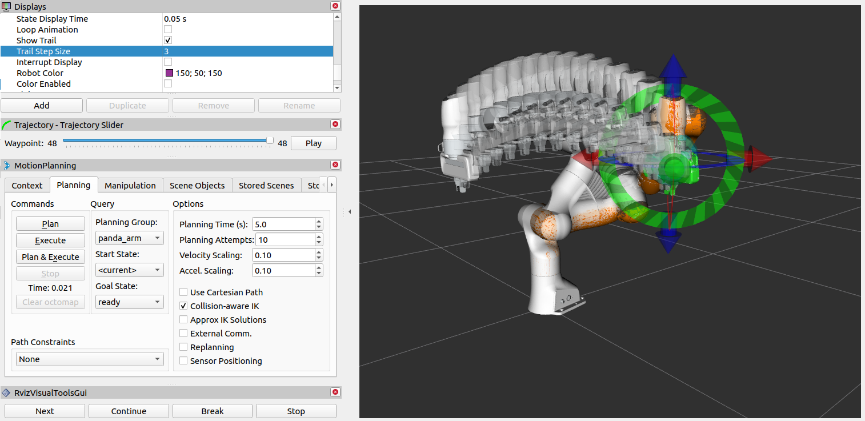Click the Stop button in RvizVisualToolsGui

click(x=296, y=411)
